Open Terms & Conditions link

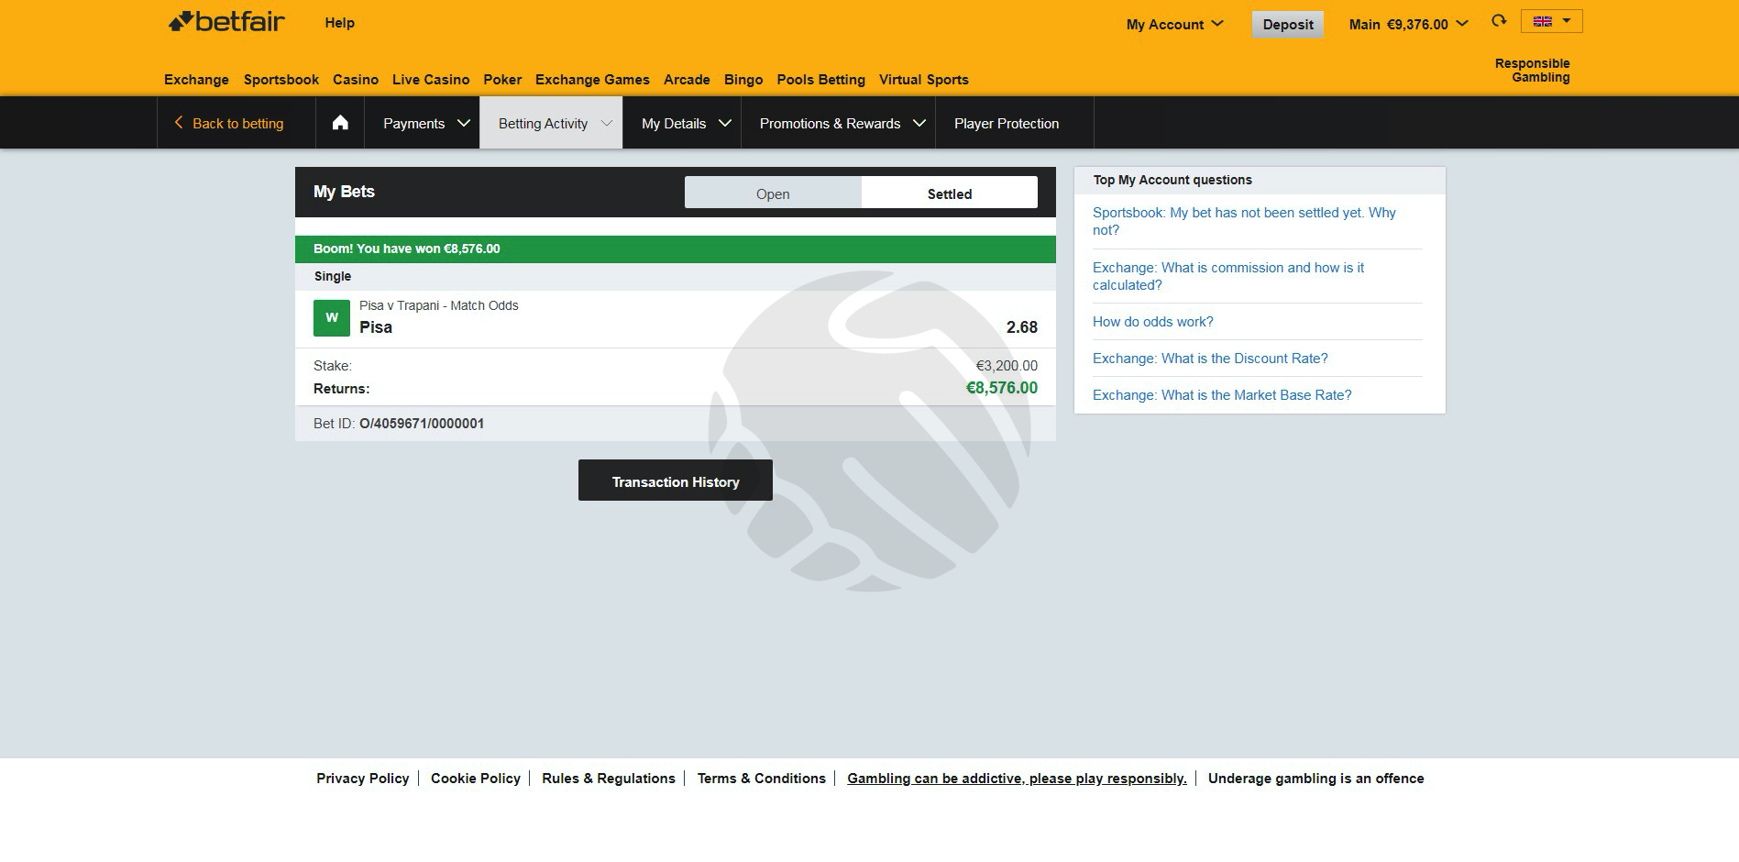[x=762, y=779]
